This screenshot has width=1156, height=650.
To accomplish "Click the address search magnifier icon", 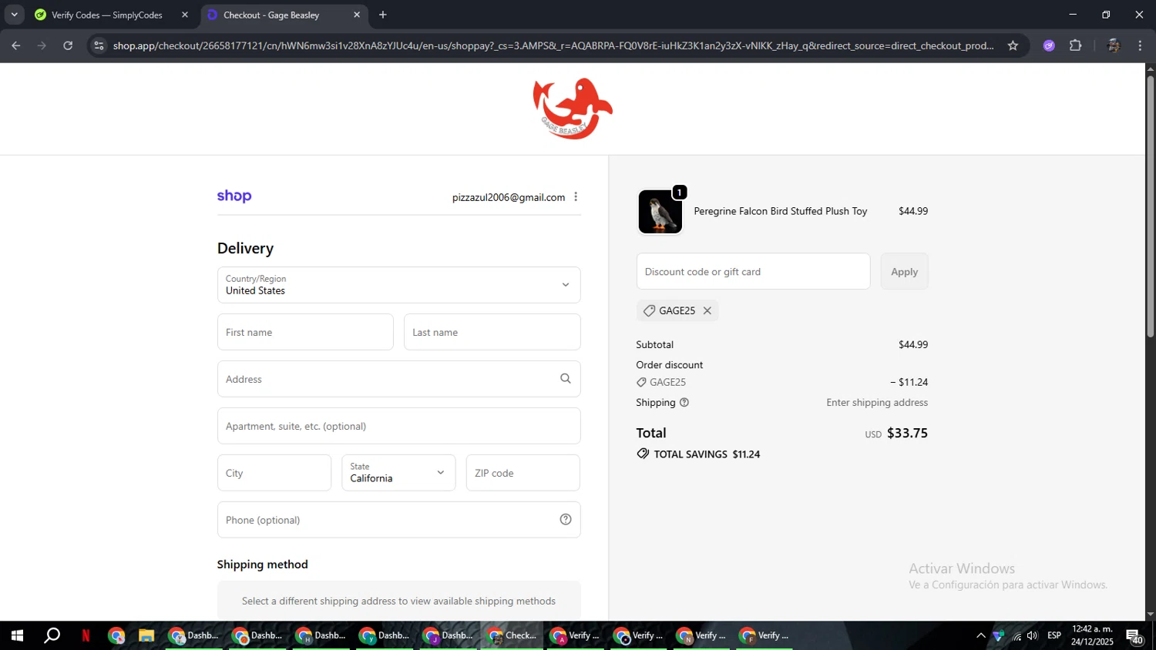I will click(566, 378).
